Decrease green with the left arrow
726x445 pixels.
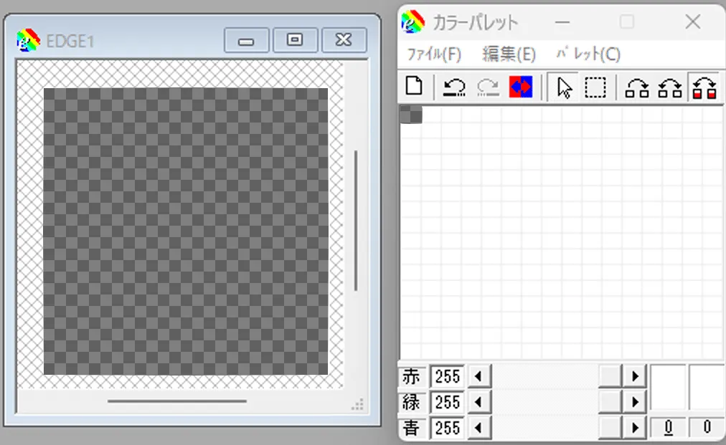click(478, 402)
